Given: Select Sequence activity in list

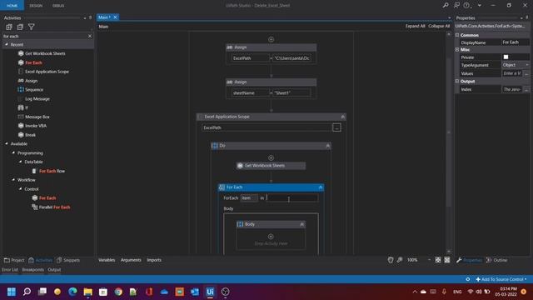Looking at the screenshot, I should [x=34, y=90].
